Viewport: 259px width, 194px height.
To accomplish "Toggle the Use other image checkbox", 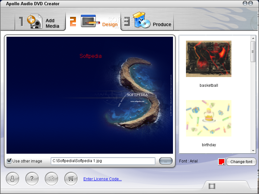I will (9, 161).
